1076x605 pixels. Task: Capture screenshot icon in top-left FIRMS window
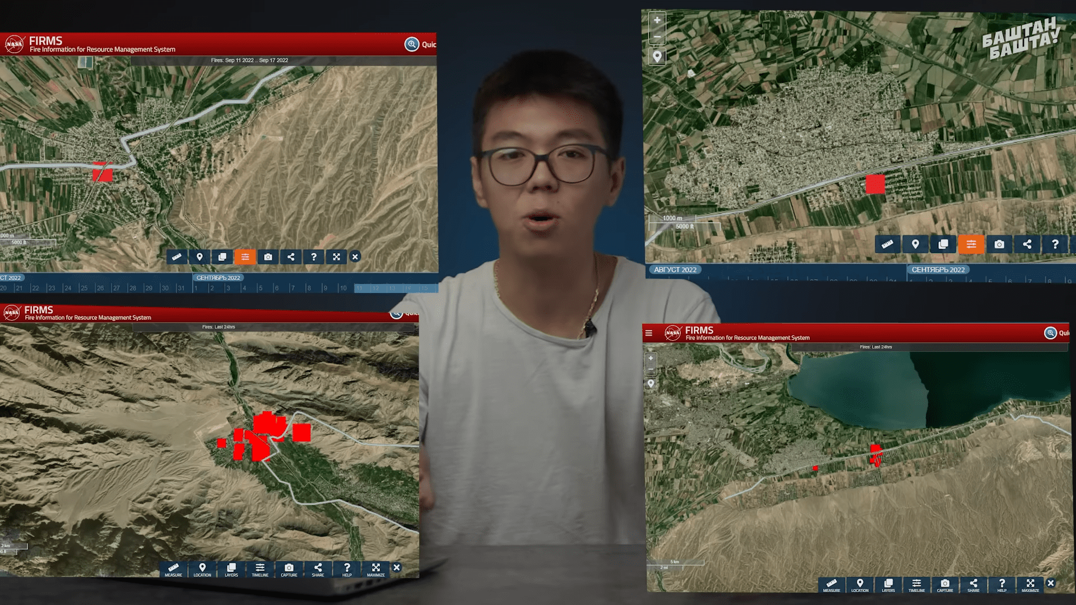268,257
